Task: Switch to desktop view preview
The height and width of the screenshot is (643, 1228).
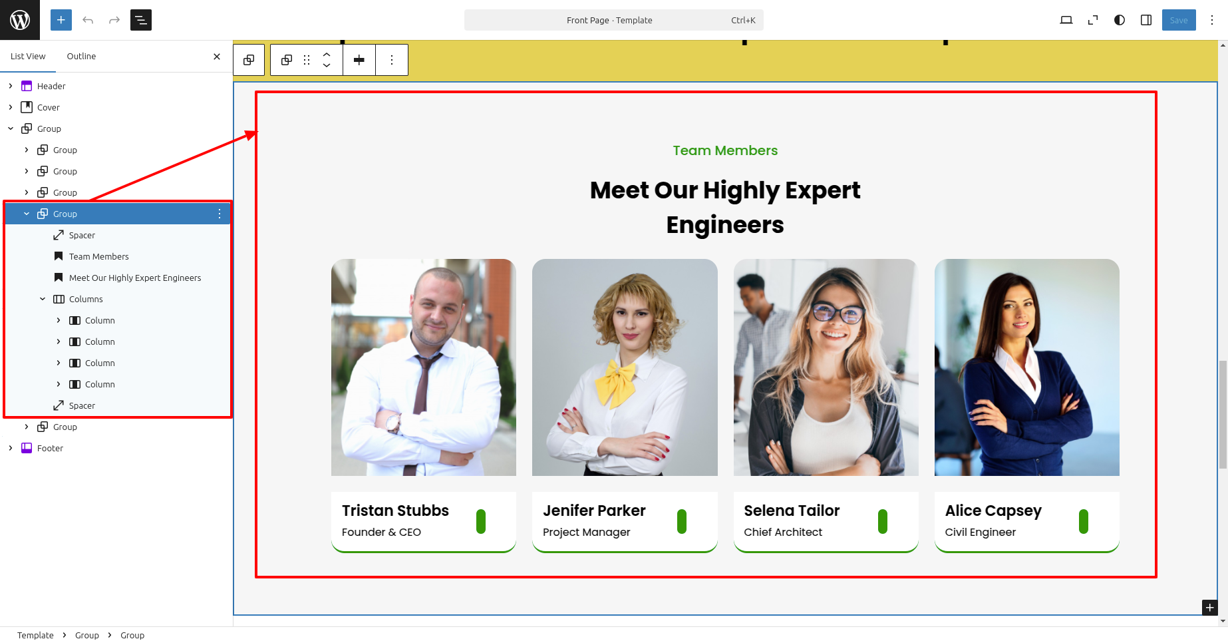Action: 1066,20
